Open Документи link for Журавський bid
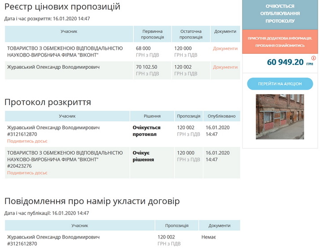Viewport: 320px width, 251px height. coord(225,67)
